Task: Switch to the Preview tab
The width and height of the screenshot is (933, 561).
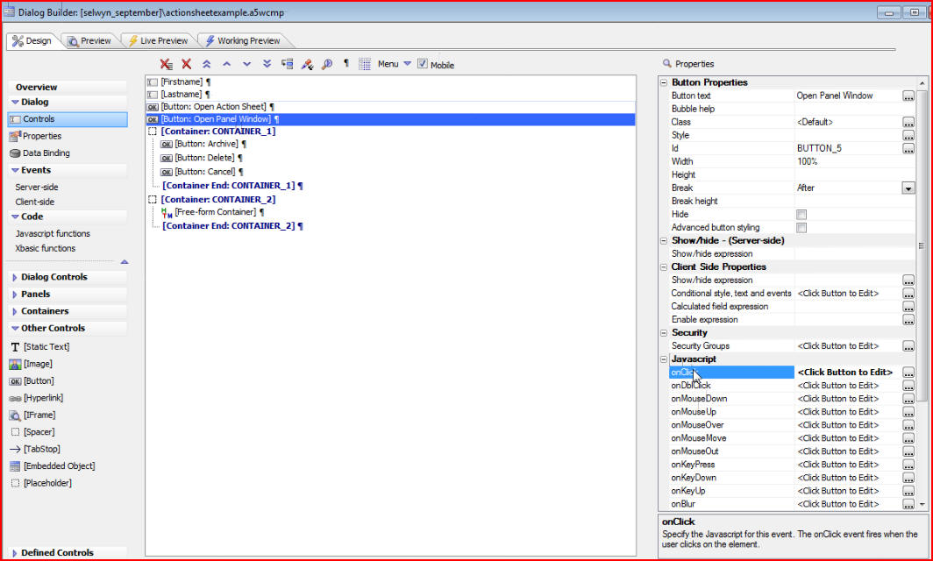Action: pyautogui.click(x=89, y=40)
